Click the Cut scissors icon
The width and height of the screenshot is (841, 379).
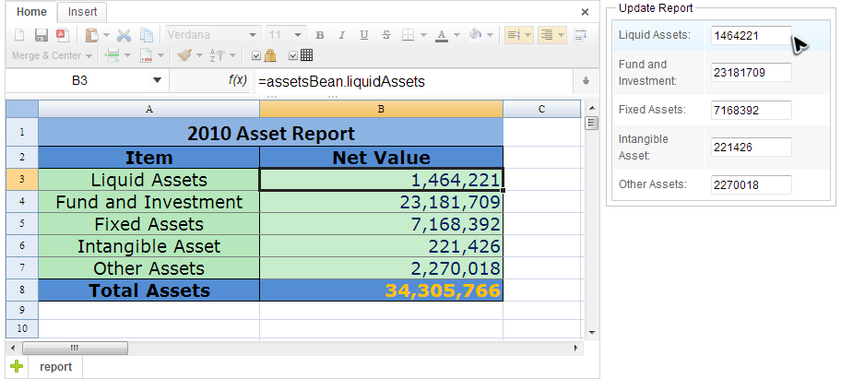click(x=124, y=35)
